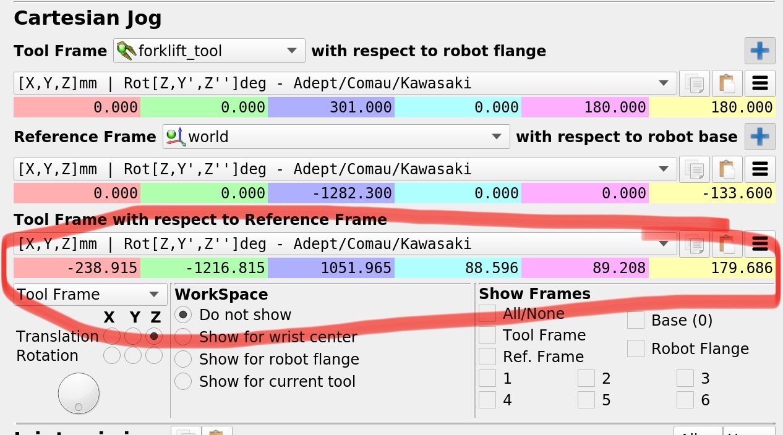The width and height of the screenshot is (783, 435).
Task: Open the forklift_tool pose options menu icon
Action: click(x=759, y=83)
